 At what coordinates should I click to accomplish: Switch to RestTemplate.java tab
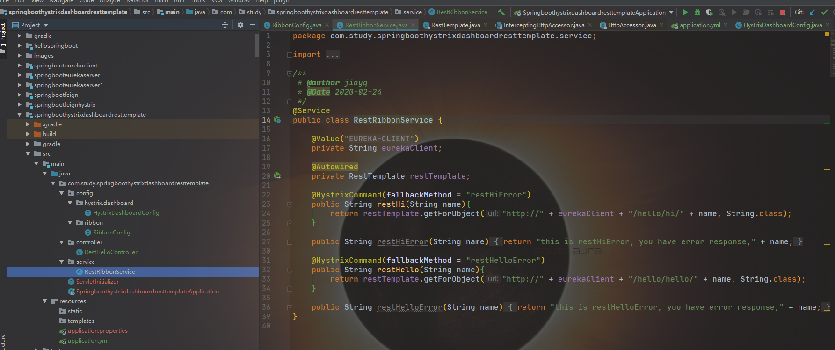pyautogui.click(x=455, y=25)
